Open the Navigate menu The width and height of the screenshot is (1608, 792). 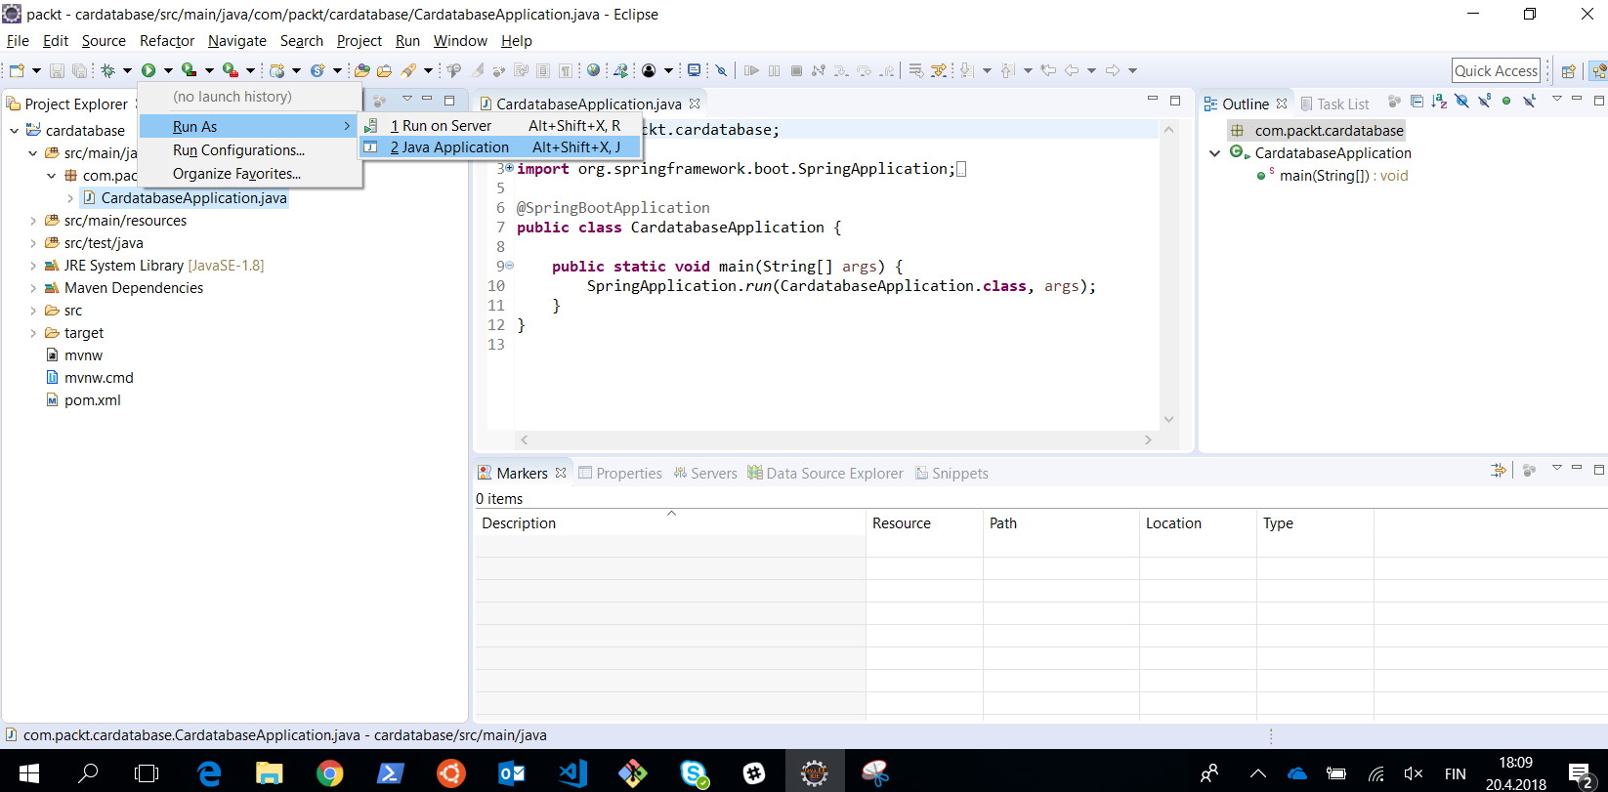click(237, 41)
